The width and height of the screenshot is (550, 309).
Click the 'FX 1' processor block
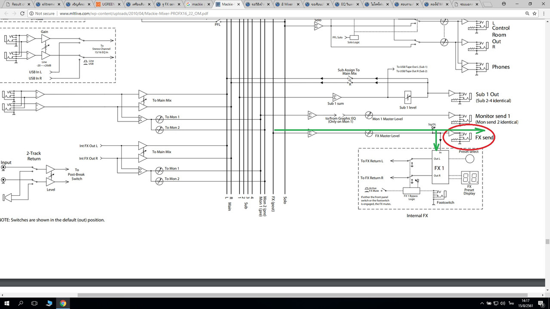(440, 167)
